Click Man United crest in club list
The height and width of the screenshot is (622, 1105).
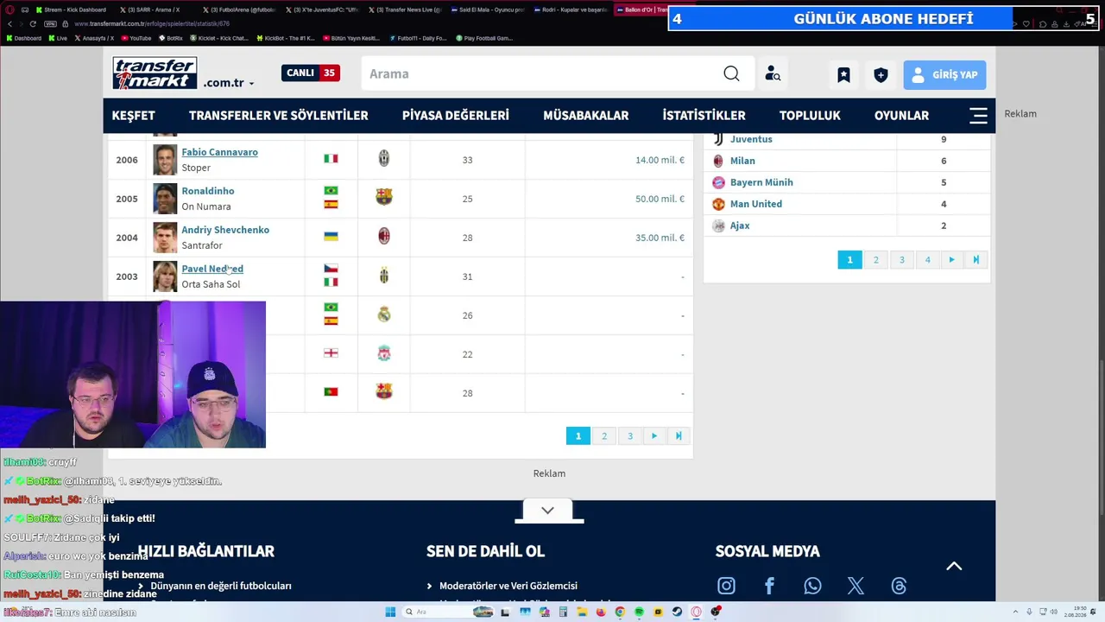coord(718,204)
